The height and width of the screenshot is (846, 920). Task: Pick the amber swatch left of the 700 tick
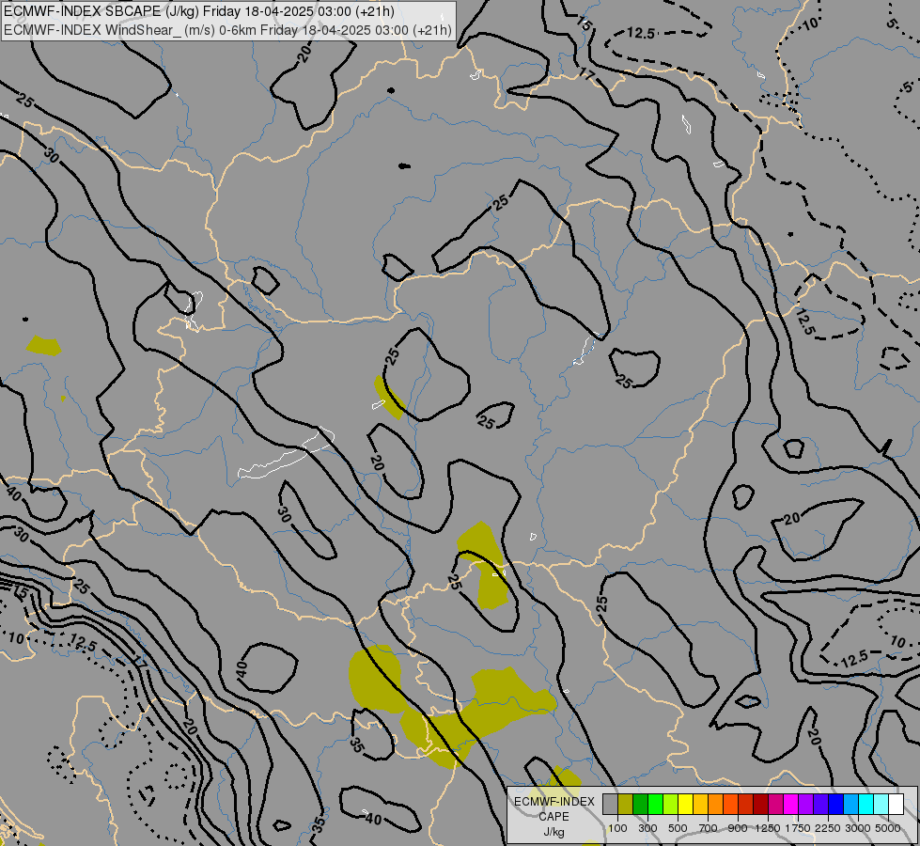tap(700, 804)
